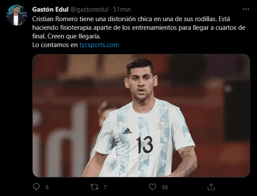
Task: Open the share upload arrow icon
Action: [x=211, y=187]
